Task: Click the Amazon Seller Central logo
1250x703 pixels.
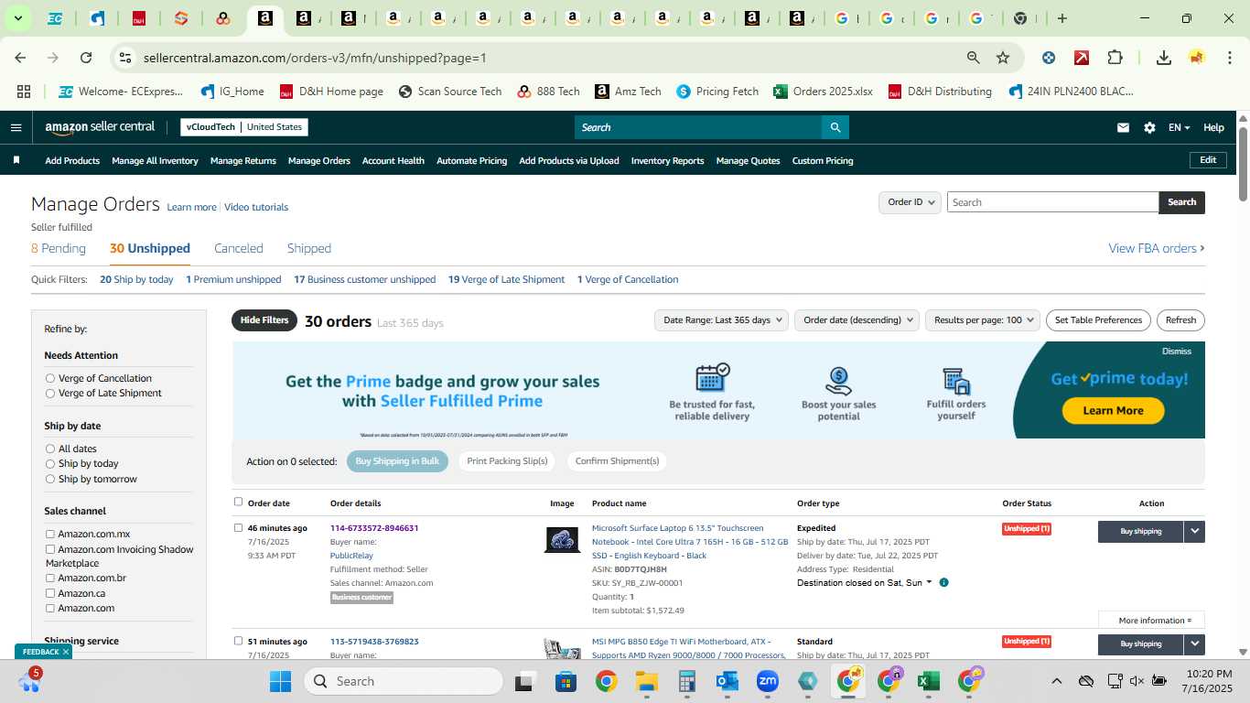Action: 100,127
